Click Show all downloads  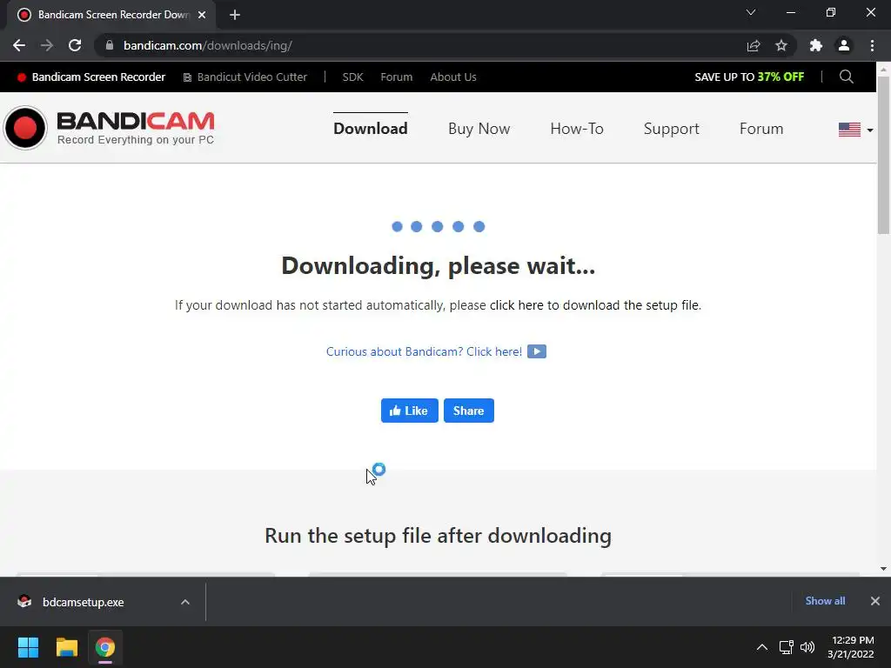click(825, 601)
